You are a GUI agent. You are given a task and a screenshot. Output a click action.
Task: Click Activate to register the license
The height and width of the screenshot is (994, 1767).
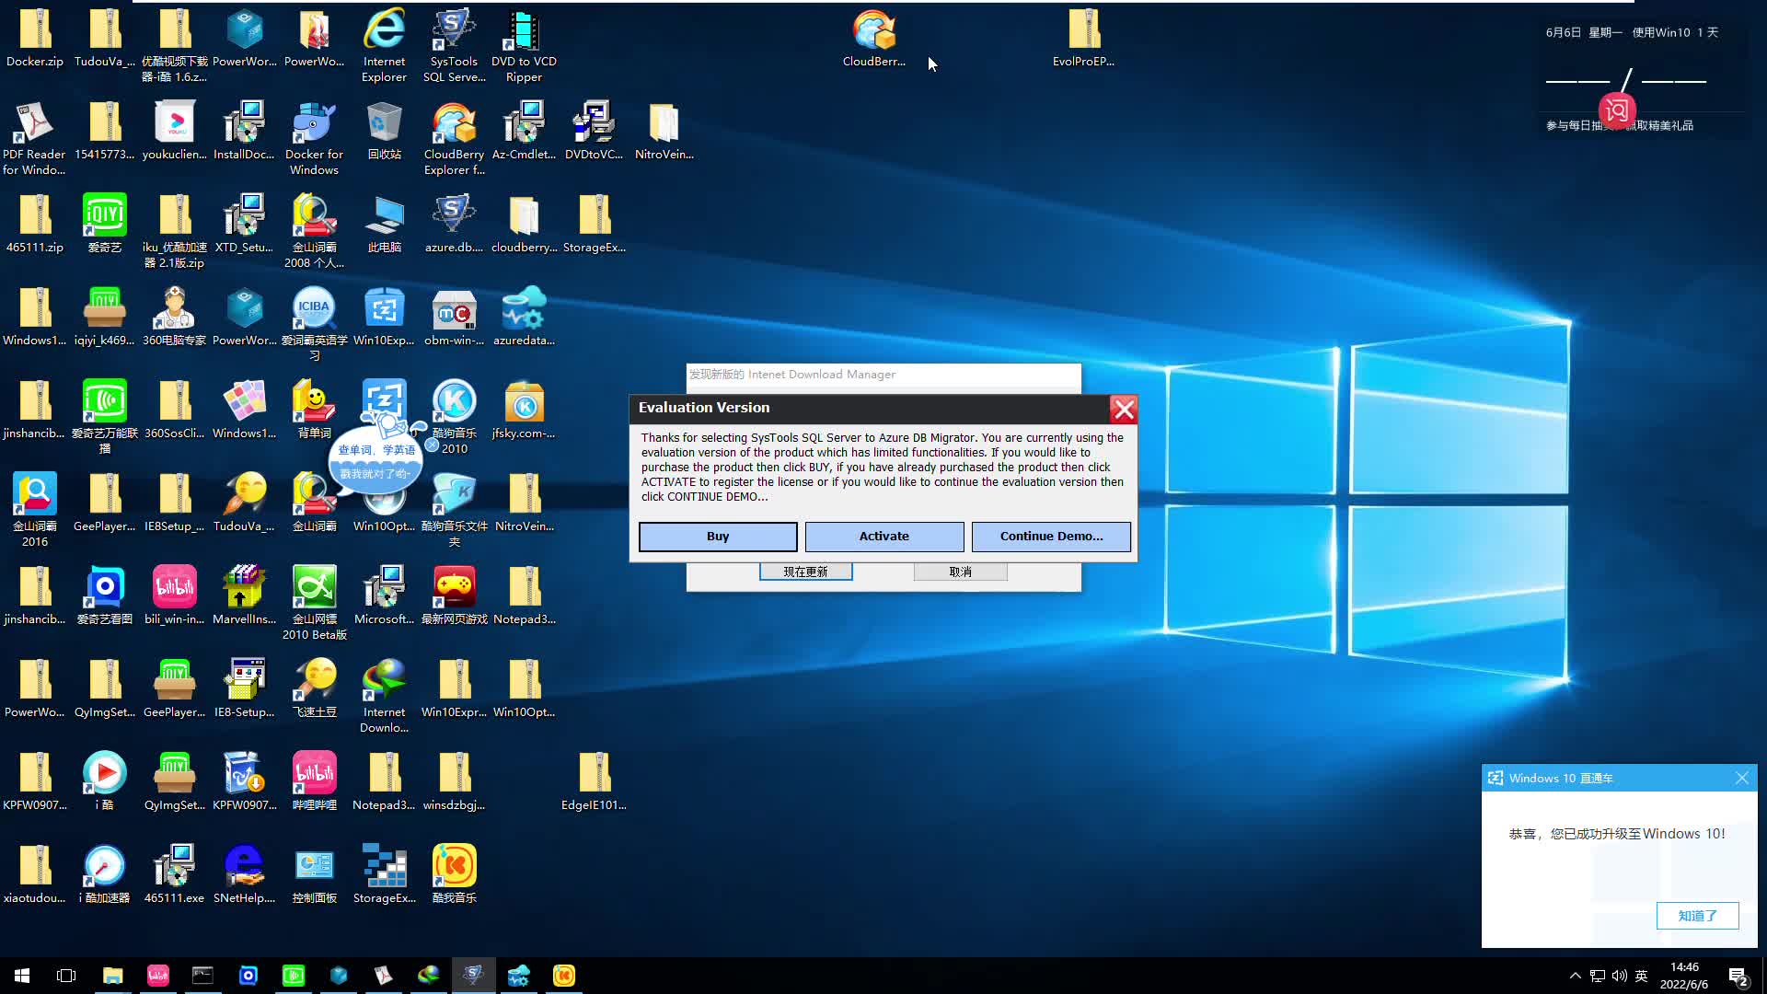click(883, 536)
